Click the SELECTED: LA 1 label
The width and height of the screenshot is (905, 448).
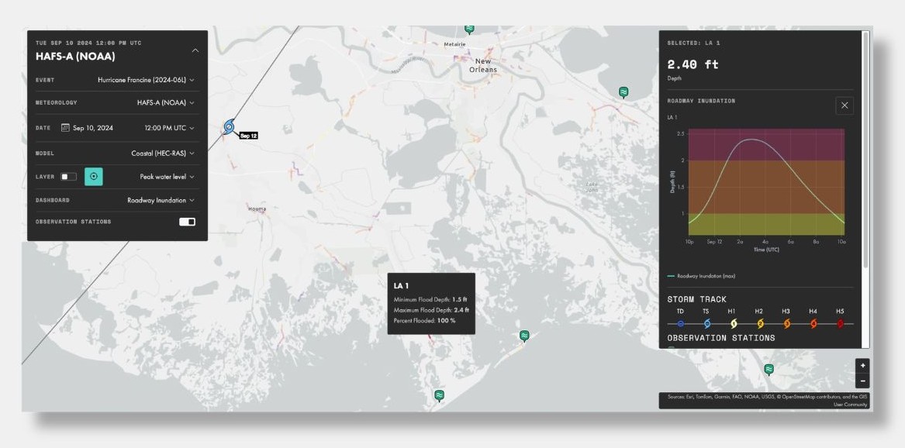693,43
